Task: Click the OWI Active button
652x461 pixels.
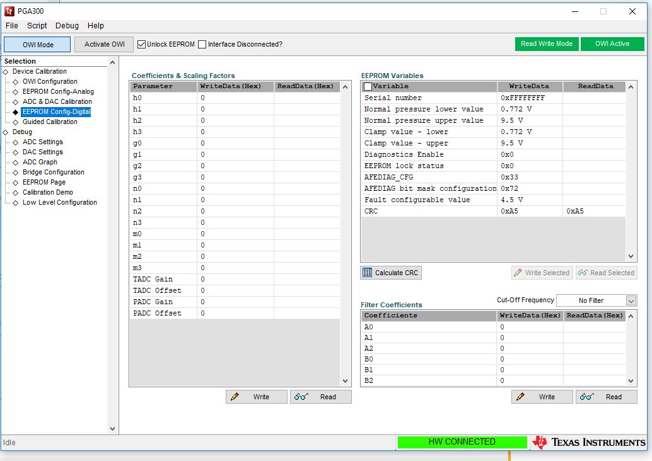Action: [x=612, y=44]
